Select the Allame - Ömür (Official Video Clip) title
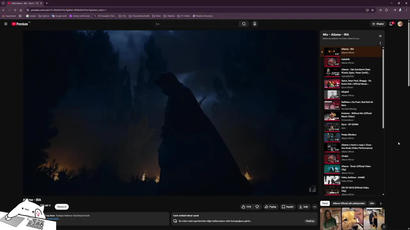The image size is (410, 230). tap(356, 168)
